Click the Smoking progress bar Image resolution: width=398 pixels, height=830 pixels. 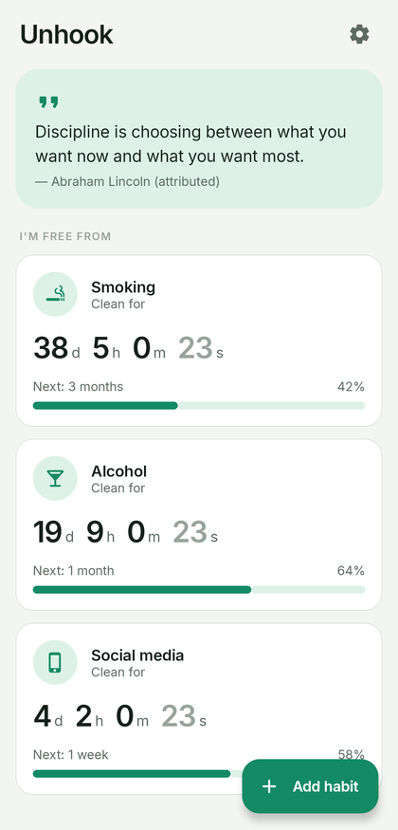tap(199, 405)
